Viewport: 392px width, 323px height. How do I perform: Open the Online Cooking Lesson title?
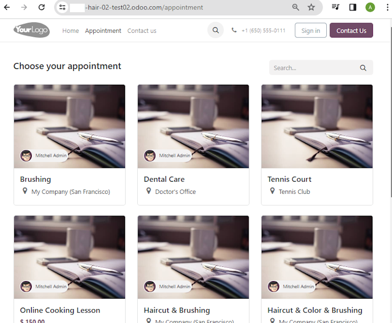60,310
